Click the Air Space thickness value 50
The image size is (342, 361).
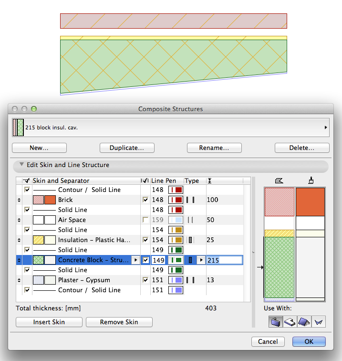[x=210, y=220]
